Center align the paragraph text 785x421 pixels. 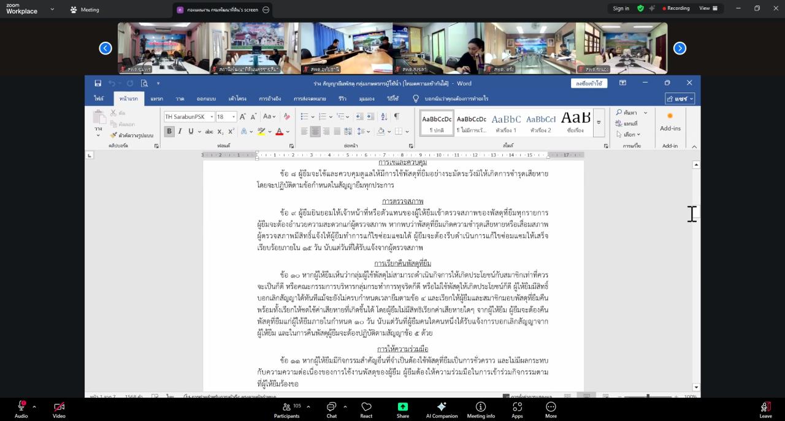coord(315,132)
